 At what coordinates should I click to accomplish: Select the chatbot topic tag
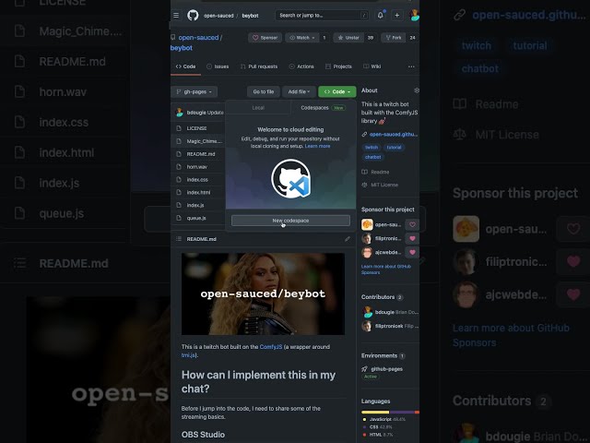point(372,157)
